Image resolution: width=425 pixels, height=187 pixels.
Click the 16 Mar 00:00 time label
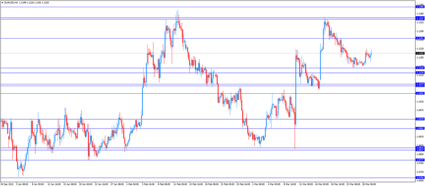click(322, 184)
